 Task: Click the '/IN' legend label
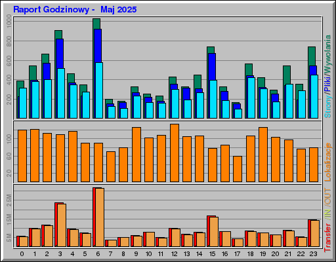[327, 215]
